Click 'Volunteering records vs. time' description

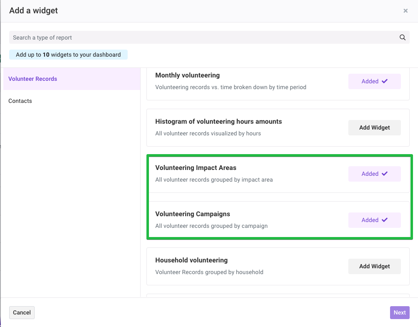click(231, 87)
